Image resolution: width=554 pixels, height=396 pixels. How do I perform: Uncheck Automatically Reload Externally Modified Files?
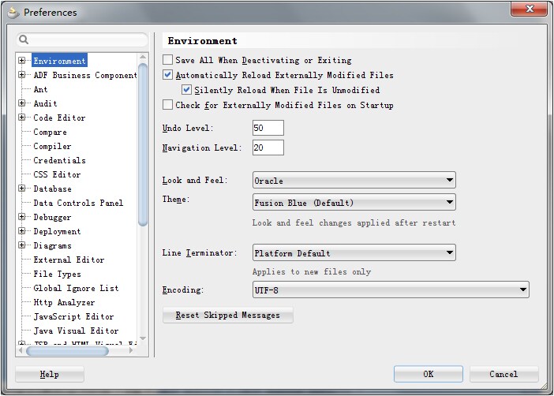pos(167,75)
